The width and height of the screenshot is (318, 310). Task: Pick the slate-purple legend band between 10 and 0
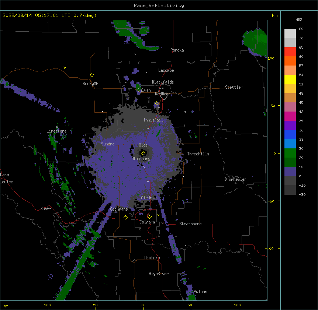[290, 172]
